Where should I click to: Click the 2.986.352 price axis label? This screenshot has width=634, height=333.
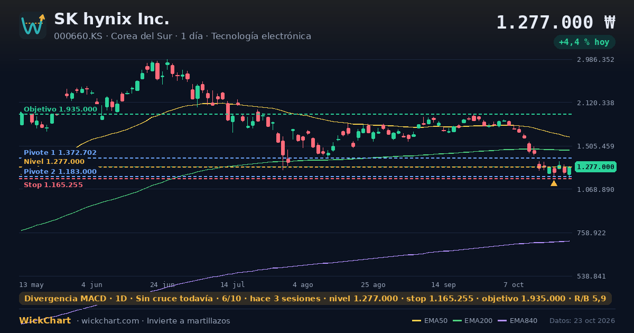coord(596,60)
